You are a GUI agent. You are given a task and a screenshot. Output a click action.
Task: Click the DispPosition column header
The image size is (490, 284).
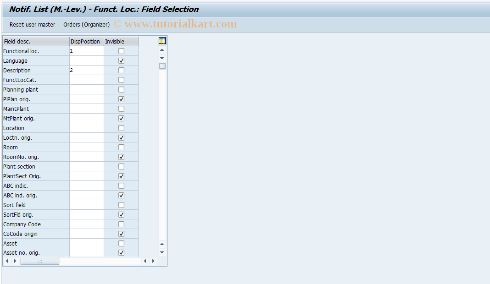tap(87, 42)
